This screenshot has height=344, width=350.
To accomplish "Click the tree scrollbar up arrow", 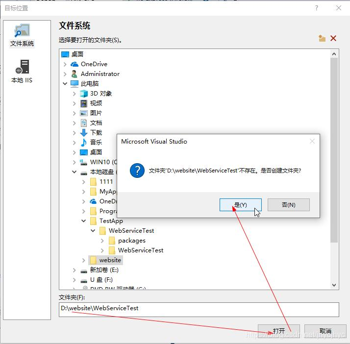I will 334,54.
